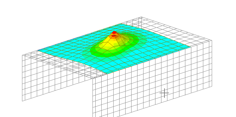Click the cyan plate's right corner
236x117 pixels.
pyautogui.click(x=190, y=47)
